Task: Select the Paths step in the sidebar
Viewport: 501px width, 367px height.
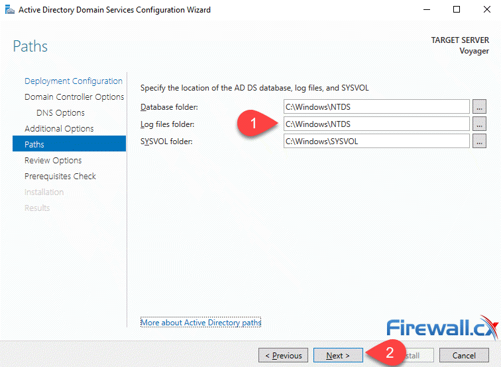Action: point(70,143)
